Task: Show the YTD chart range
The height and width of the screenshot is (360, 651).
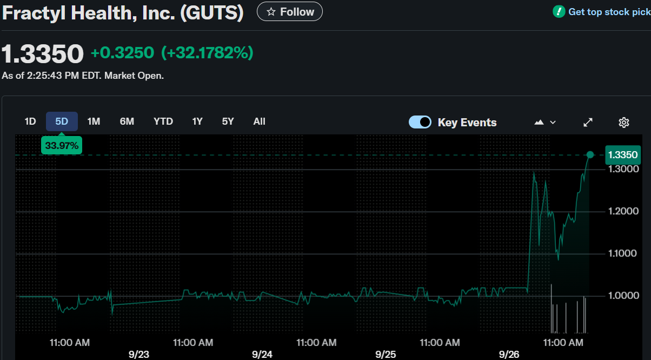Action: 163,121
